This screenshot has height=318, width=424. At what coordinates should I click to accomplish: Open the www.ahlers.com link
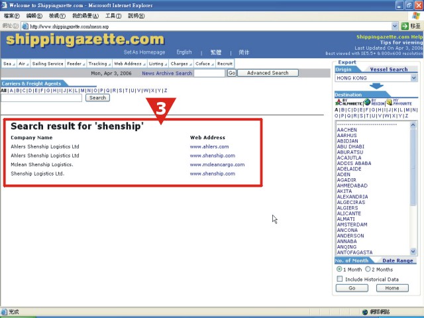(209, 147)
